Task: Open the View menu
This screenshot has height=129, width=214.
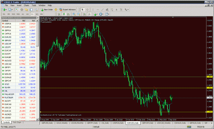Action: click(12, 5)
